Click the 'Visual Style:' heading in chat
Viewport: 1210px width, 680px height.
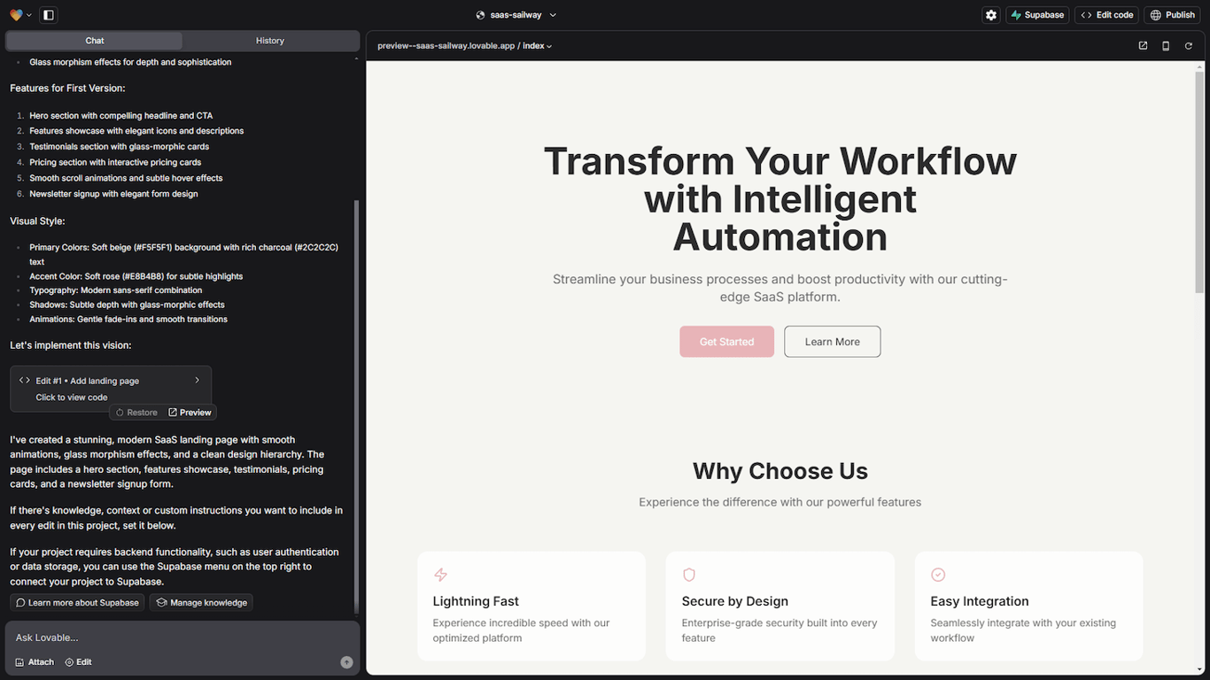(x=37, y=221)
